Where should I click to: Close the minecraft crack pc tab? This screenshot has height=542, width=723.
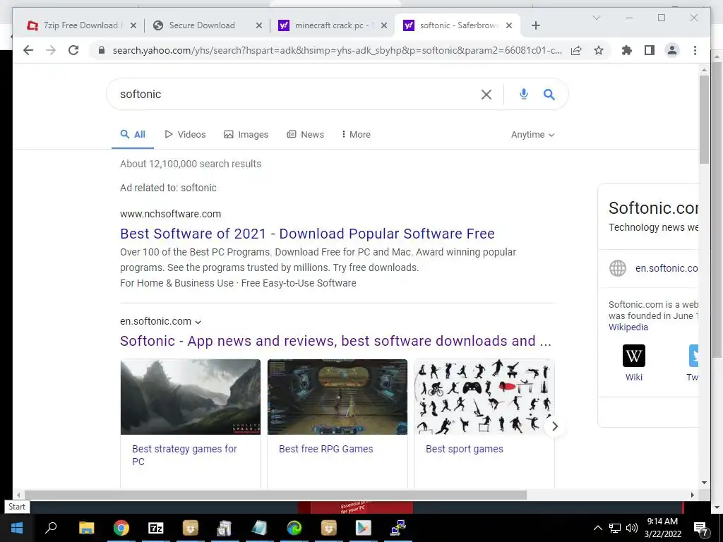(383, 25)
